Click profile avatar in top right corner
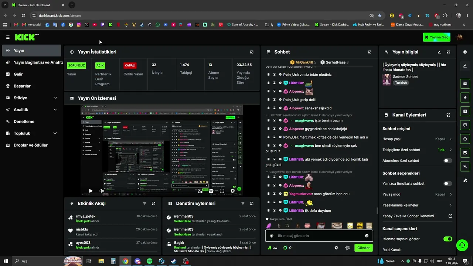Viewport: 473px width, 266px height. (460, 37)
